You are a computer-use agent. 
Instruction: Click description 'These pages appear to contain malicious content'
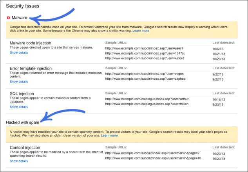coord(50,100)
